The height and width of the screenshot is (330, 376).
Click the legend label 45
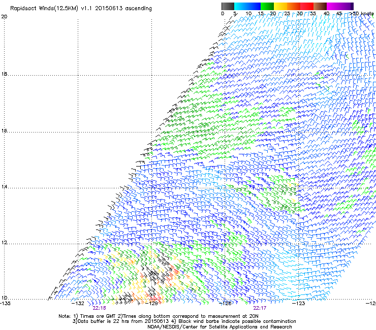pos(339,14)
